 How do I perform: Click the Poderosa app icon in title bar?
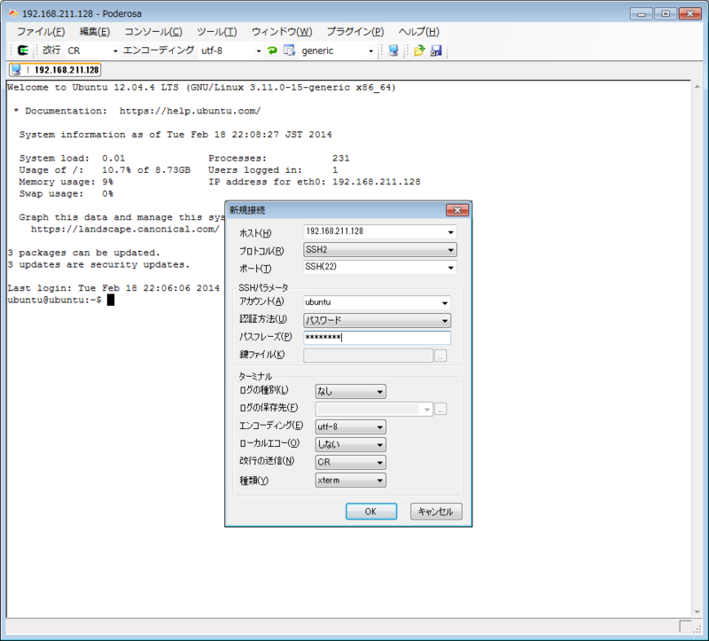(x=13, y=13)
